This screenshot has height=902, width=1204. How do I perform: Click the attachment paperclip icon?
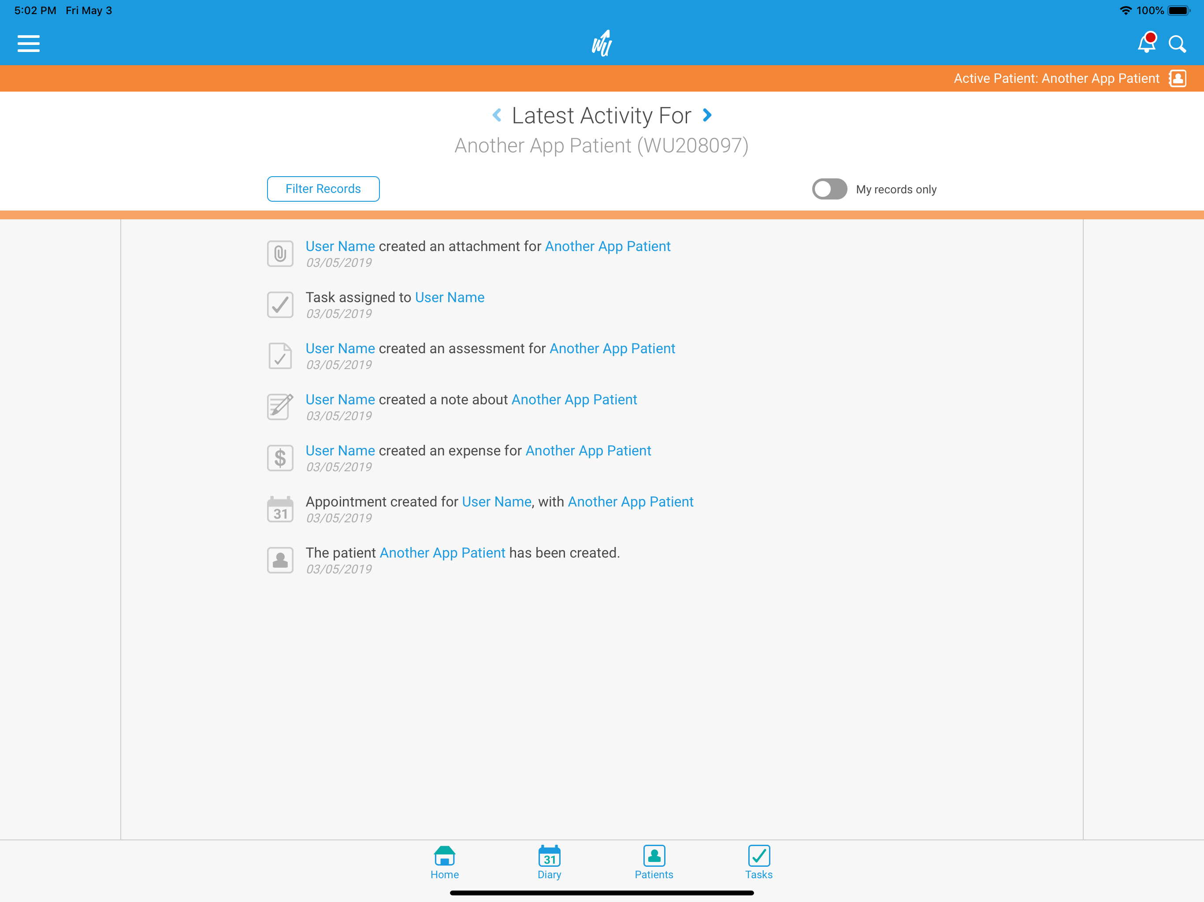(280, 254)
